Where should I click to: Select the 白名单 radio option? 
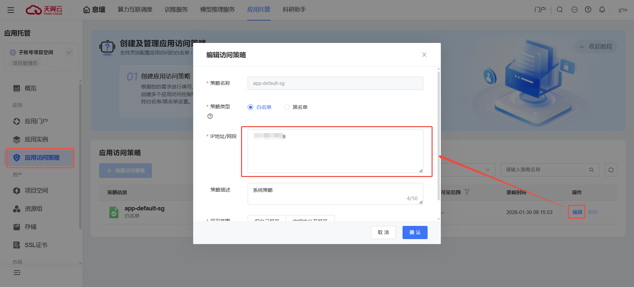click(251, 107)
